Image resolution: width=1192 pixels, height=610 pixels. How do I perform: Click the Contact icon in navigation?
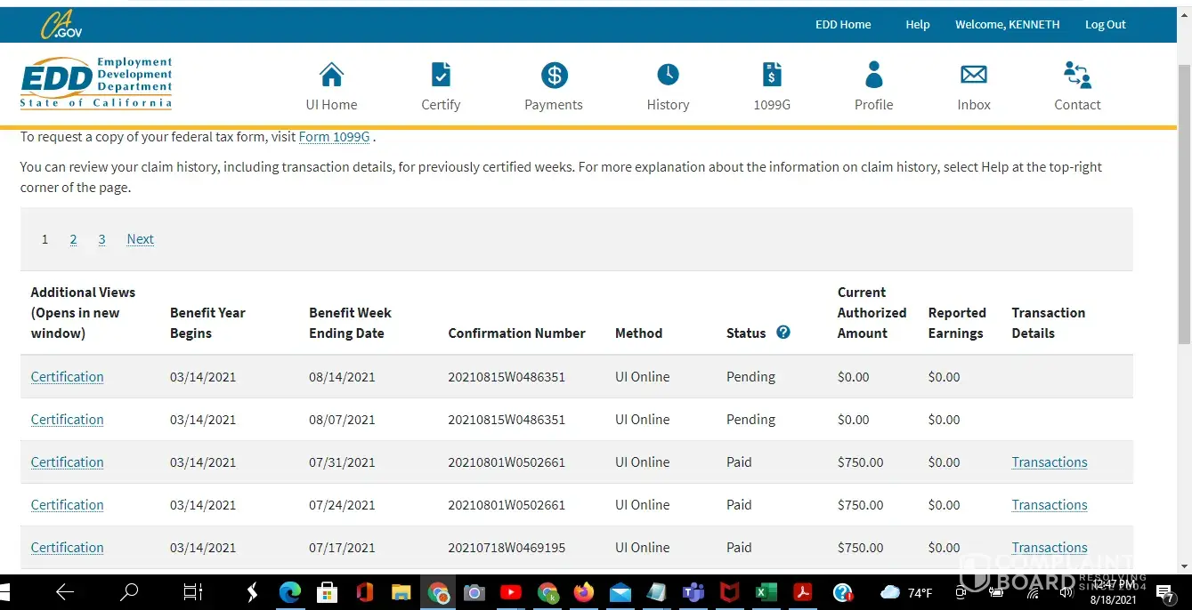coord(1077,76)
